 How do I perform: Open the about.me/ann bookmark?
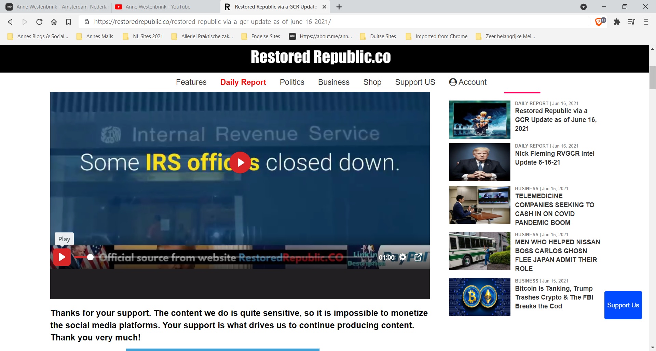[x=320, y=36]
